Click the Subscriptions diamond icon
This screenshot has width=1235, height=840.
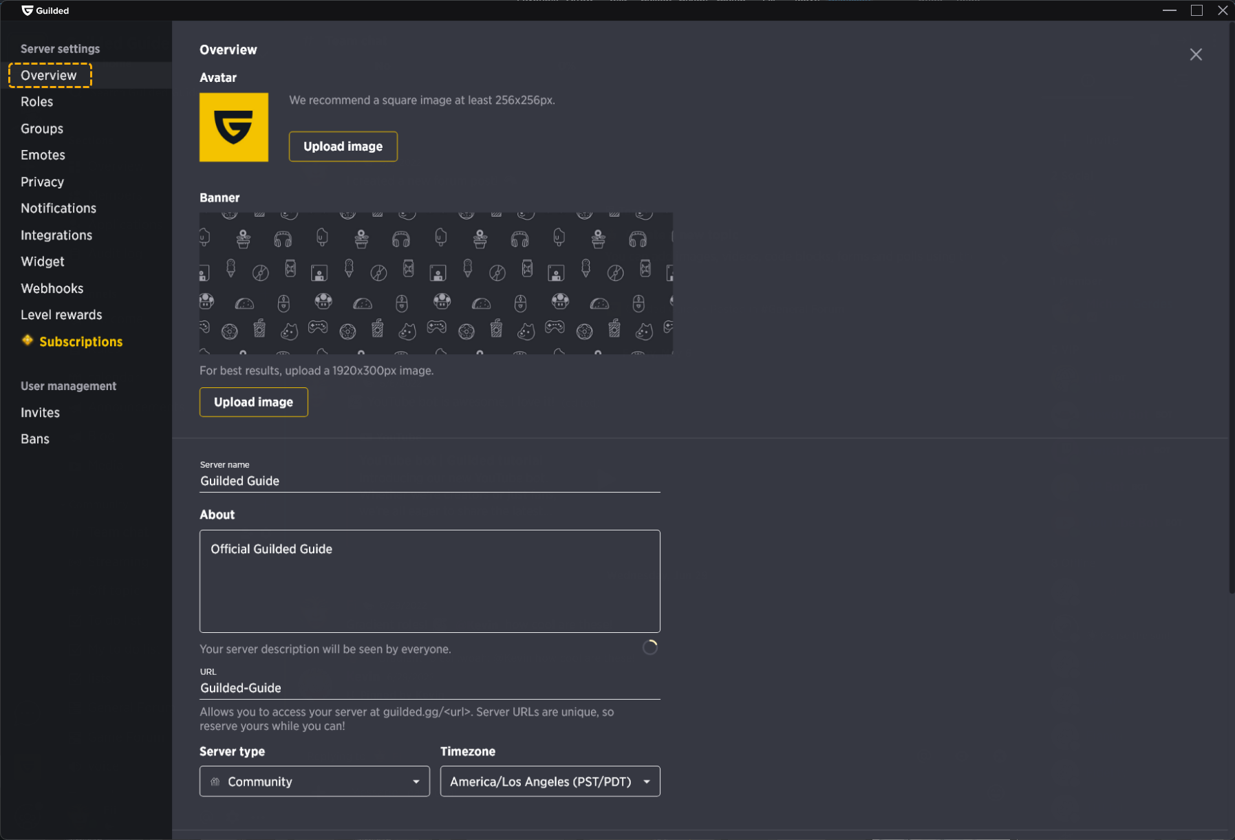pyautogui.click(x=28, y=341)
